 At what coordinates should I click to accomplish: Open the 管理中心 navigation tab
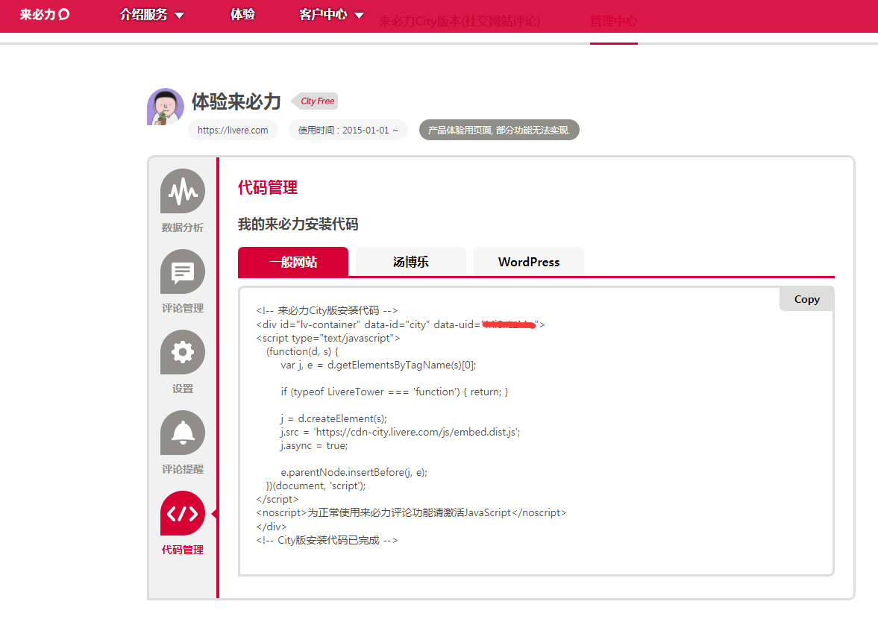pos(614,22)
